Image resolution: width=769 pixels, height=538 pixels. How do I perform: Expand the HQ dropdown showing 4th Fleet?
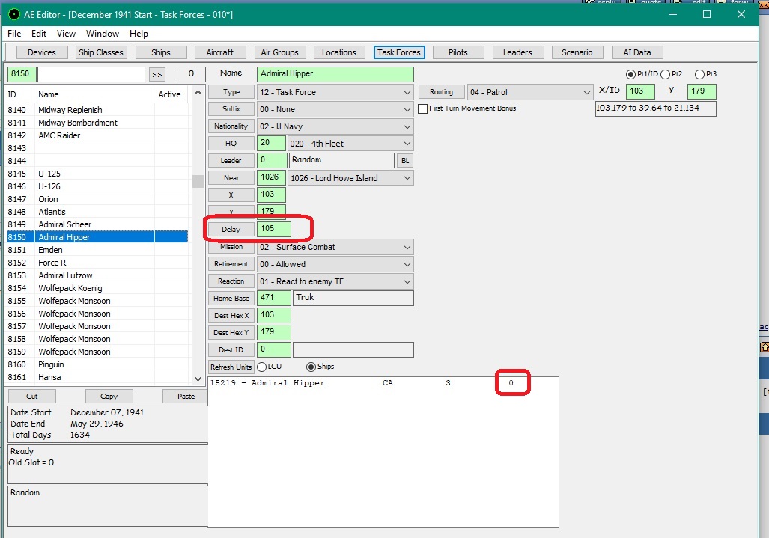point(407,144)
